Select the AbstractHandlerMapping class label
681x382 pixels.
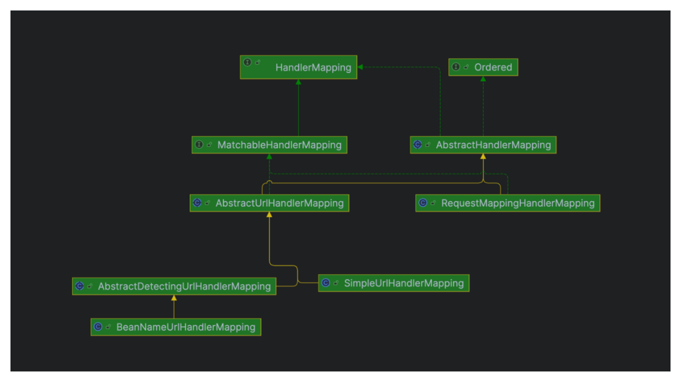pos(493,145)
